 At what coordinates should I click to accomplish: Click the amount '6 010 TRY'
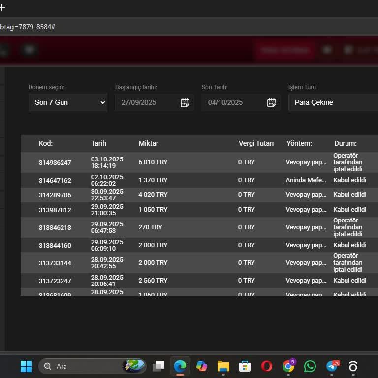[153, 162]
